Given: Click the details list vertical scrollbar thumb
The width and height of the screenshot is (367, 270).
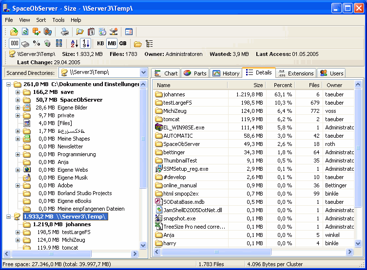Looking at the screenshot, I should coord(358,147).
